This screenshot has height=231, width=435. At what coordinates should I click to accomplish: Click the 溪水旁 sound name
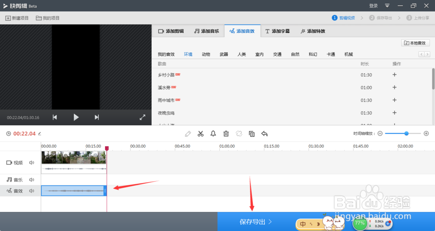coord(164,88)
